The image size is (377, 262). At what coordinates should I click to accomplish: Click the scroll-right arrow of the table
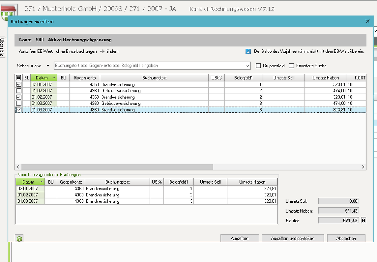pyautogui.click(x=363, y=167)
